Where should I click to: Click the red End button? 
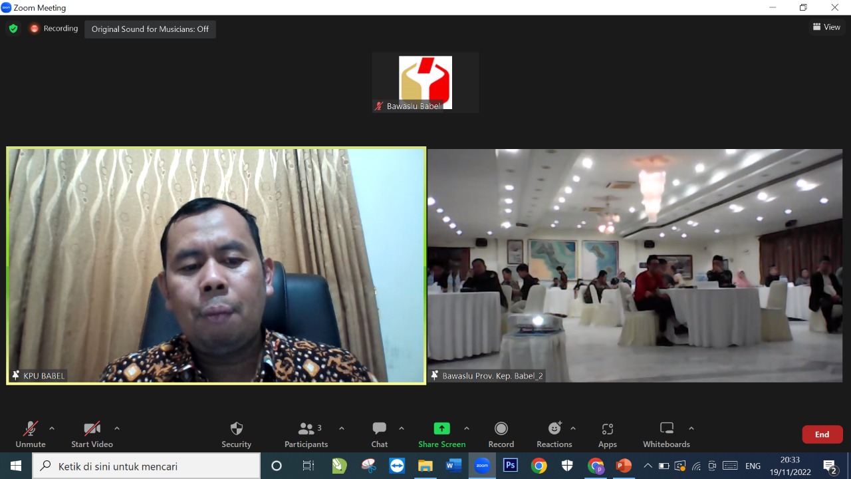click(x=822, y=434)
